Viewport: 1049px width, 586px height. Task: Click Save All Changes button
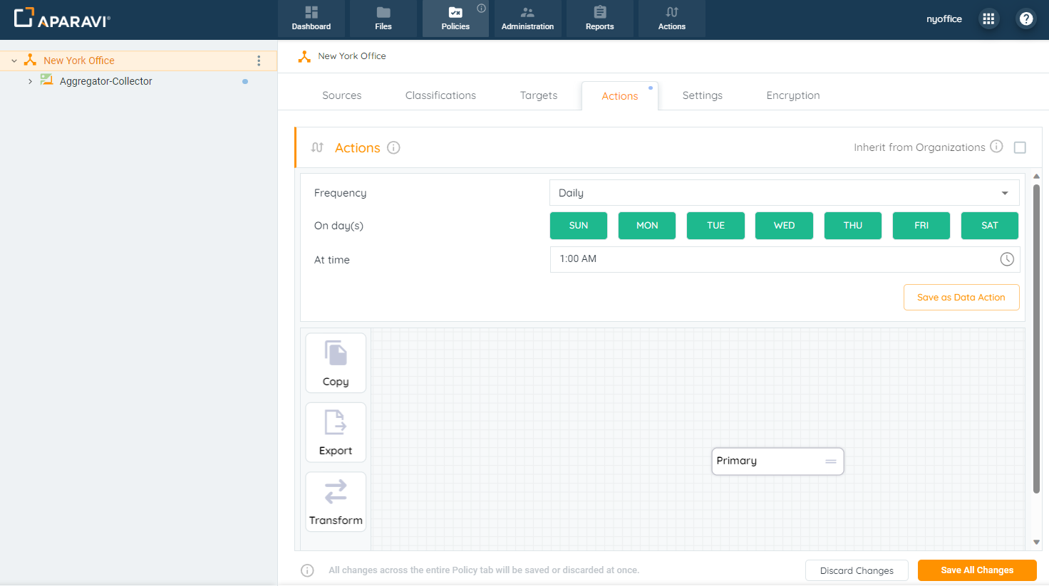pos(976,570)
